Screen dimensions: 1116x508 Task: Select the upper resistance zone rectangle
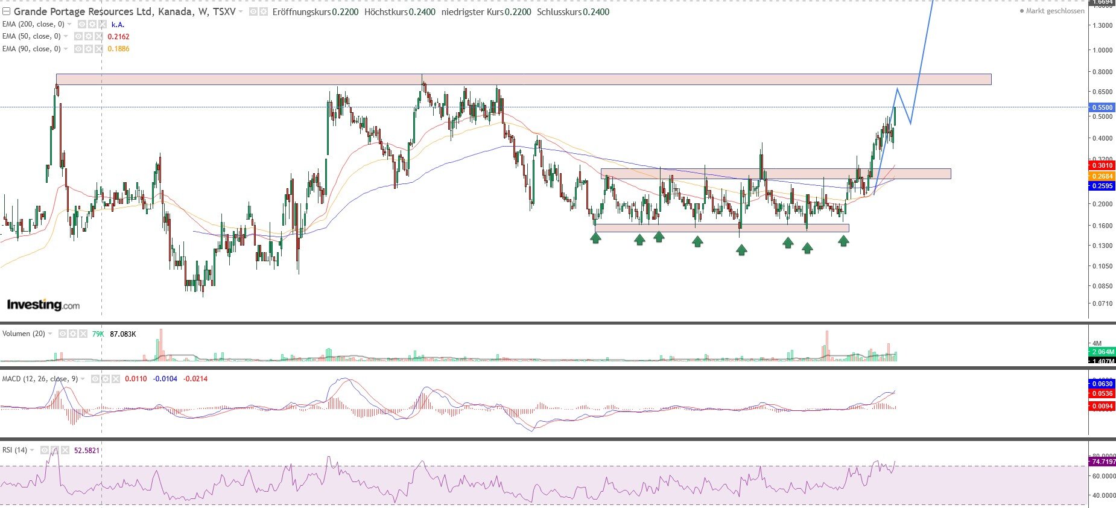(523, 79)
